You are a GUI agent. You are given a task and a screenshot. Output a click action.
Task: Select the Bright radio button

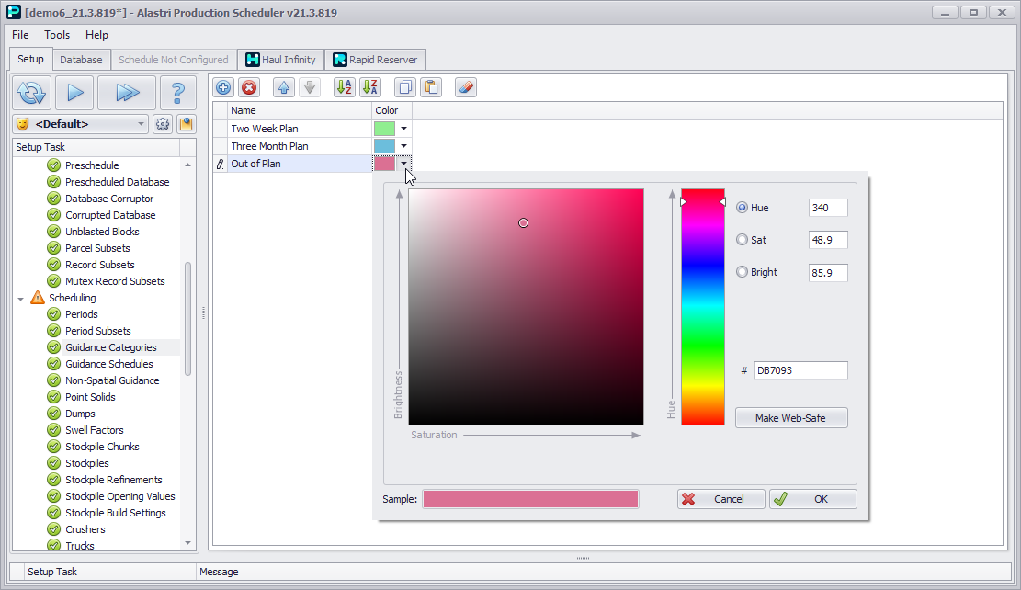(x=743, y=272)
